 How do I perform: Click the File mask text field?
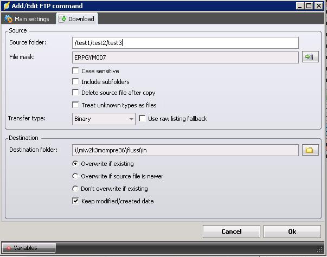[x=185, y=57]
